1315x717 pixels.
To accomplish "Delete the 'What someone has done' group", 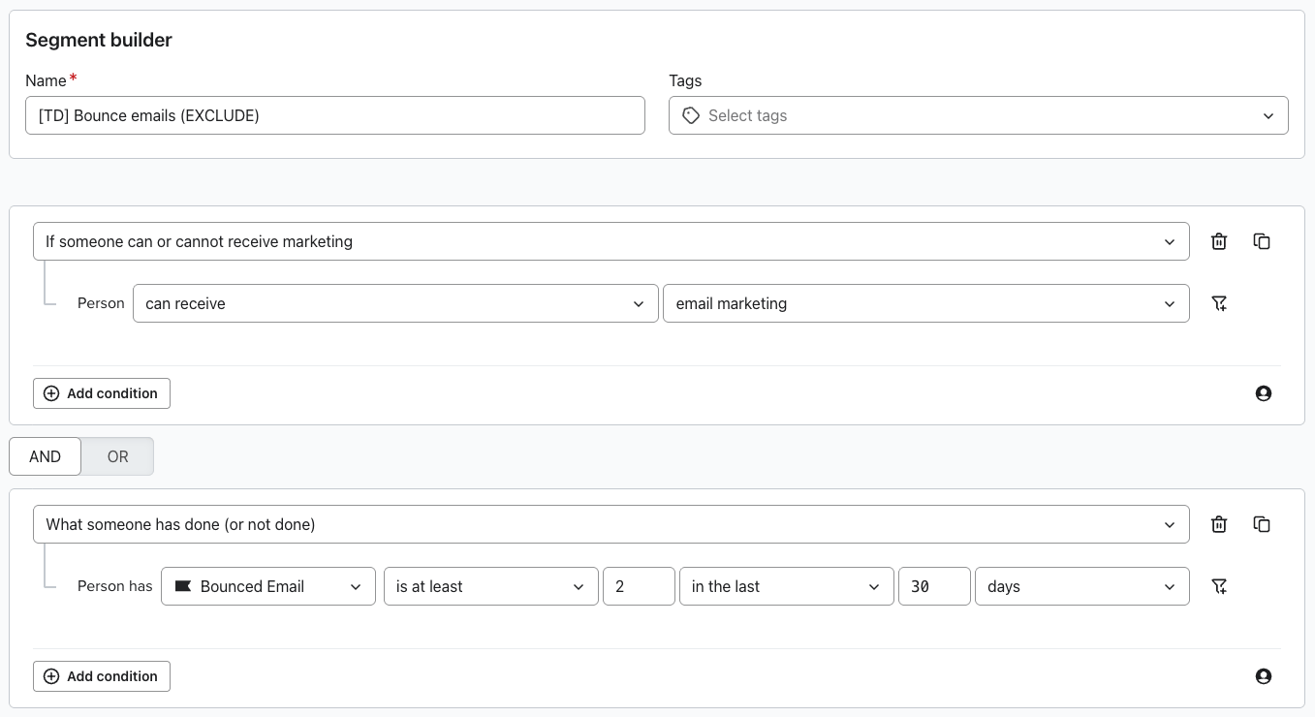I will [1219, 524].
